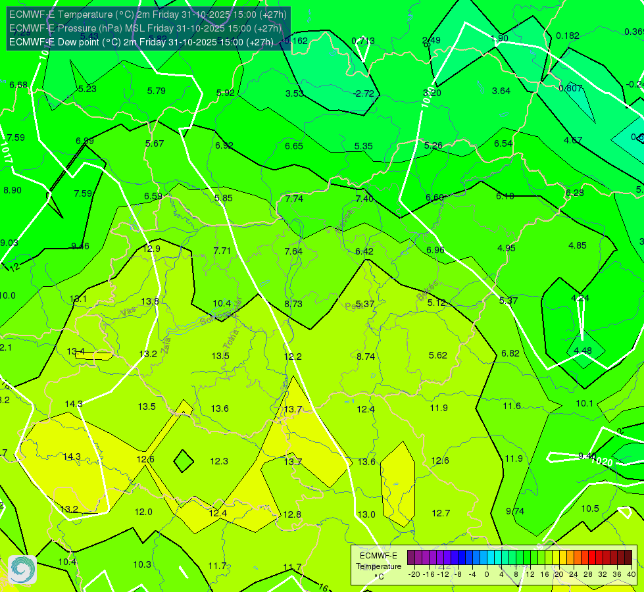Click the 11.6 dew point value
Viewport: 644px width, 592px height.
tap(512, 407)
